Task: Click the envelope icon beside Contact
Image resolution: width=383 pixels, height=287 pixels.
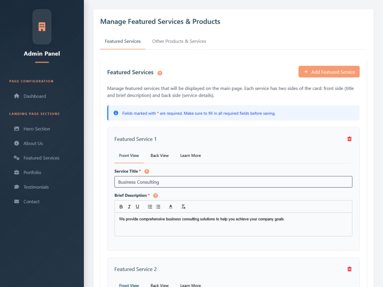Action: click(16, 202)
